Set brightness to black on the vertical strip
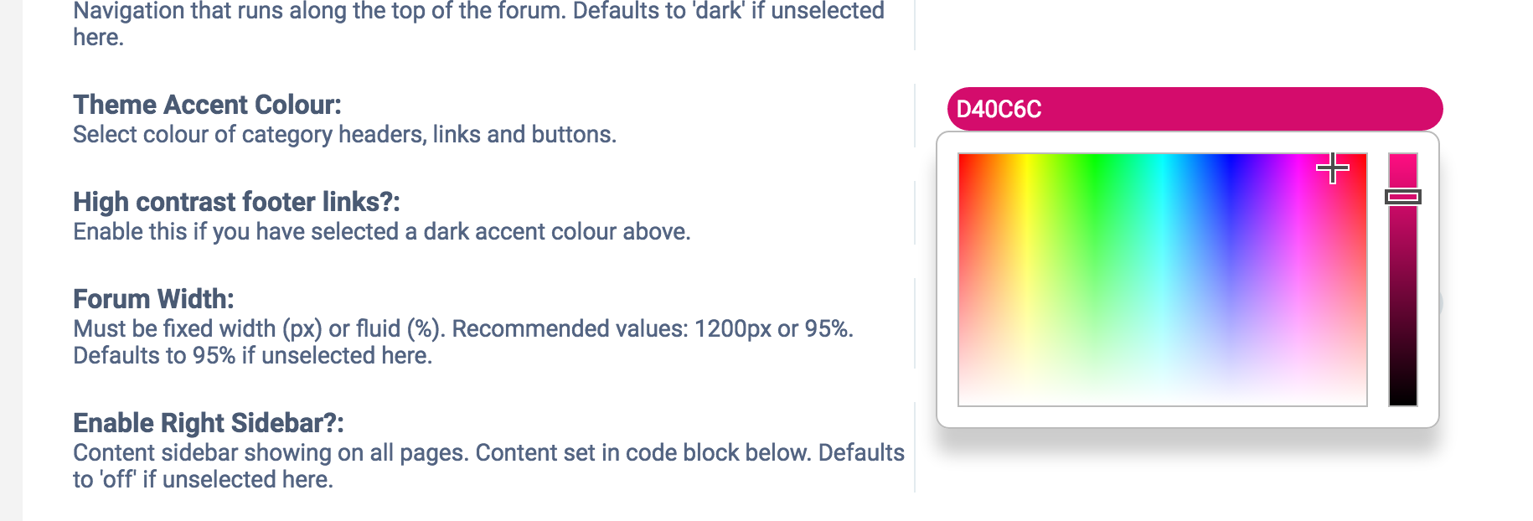 pyautogui.click(x=1402, y=400)
